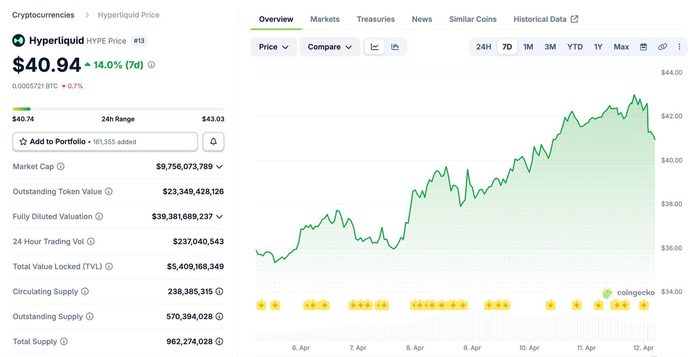The width and height of the screenshot is (699, 357).
Task: Select the 24H time range
Action: [483, 47]
